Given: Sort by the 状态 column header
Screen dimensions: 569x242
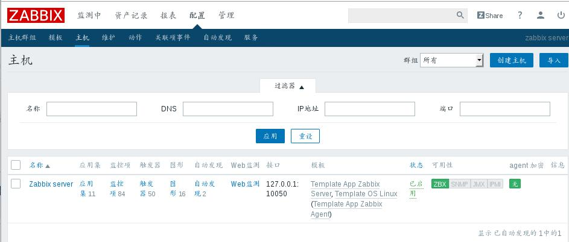Looking at the screenshot, I should pyautogui.click(x=416, y=165).
